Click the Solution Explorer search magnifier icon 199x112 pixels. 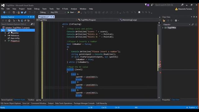32,24
